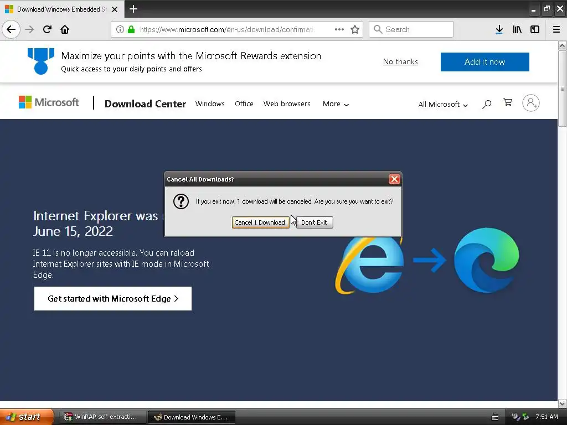Click Get started with Microsoft Edge
This screenshot has height=425, width=567.
point(113,298)
